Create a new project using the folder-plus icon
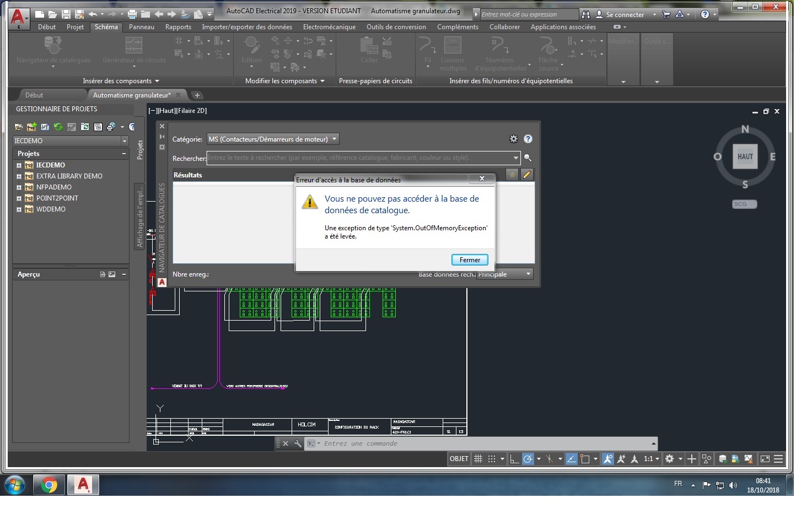 pos(32,127)
